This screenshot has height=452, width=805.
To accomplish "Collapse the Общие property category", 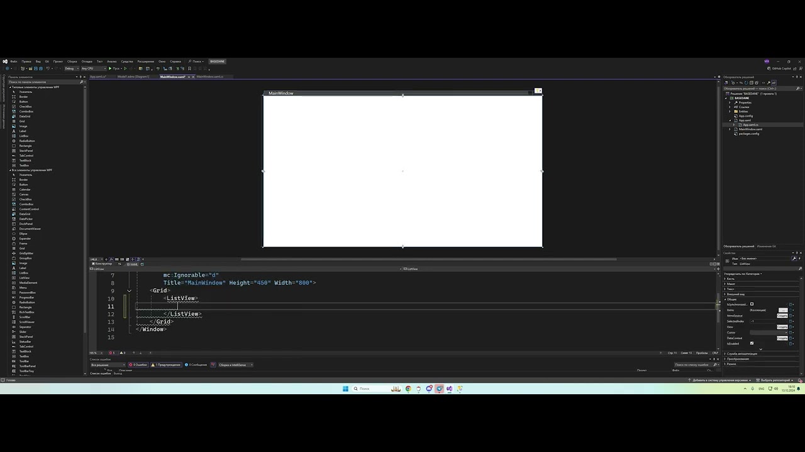I will click(x=725, y=299).
